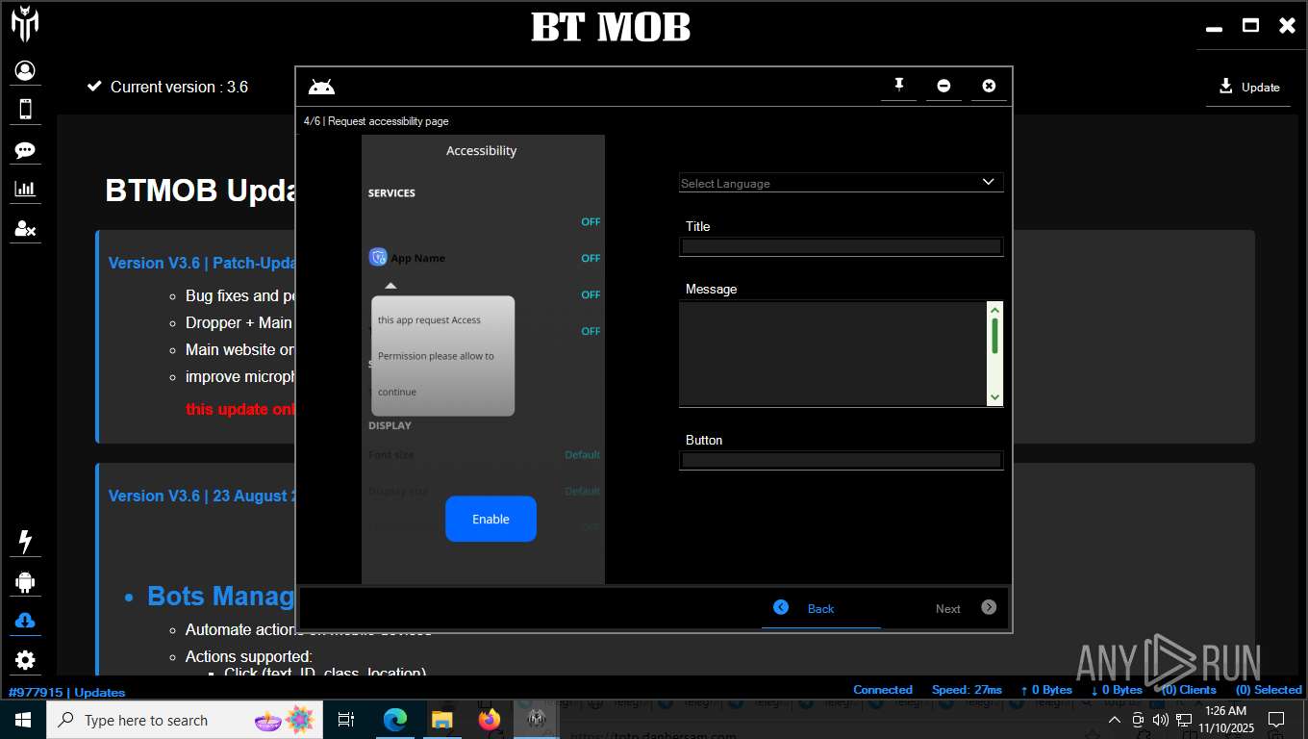Click inside the Message text area
This screenshot has width=1308, height=739.
pyautogui.click(x=833, y=353)
